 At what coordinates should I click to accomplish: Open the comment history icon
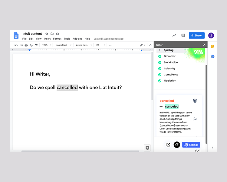coord(183,35)
